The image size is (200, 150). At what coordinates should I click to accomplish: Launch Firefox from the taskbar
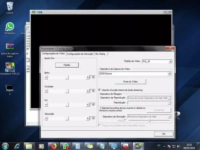click(54, 146)
